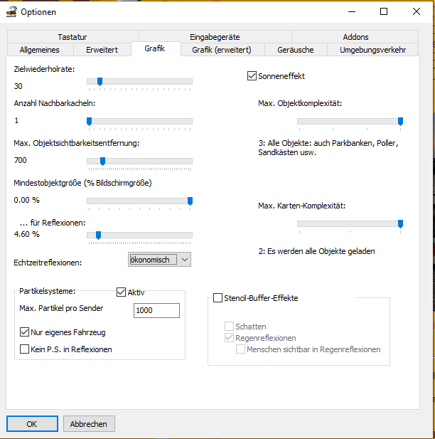Check Kein P.S. in Reflexionen
The image size is (435, 439).
point(26,349)
